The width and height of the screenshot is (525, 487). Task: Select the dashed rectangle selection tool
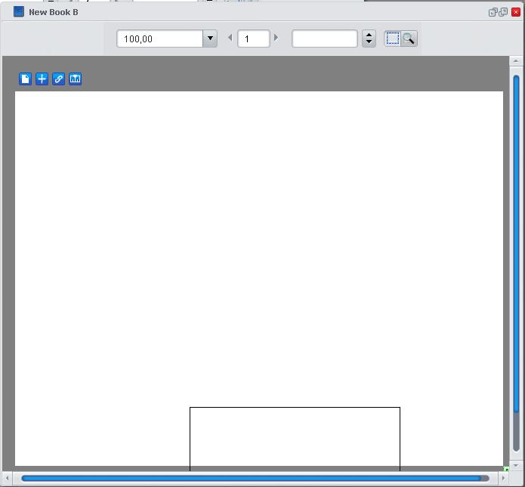392,39
